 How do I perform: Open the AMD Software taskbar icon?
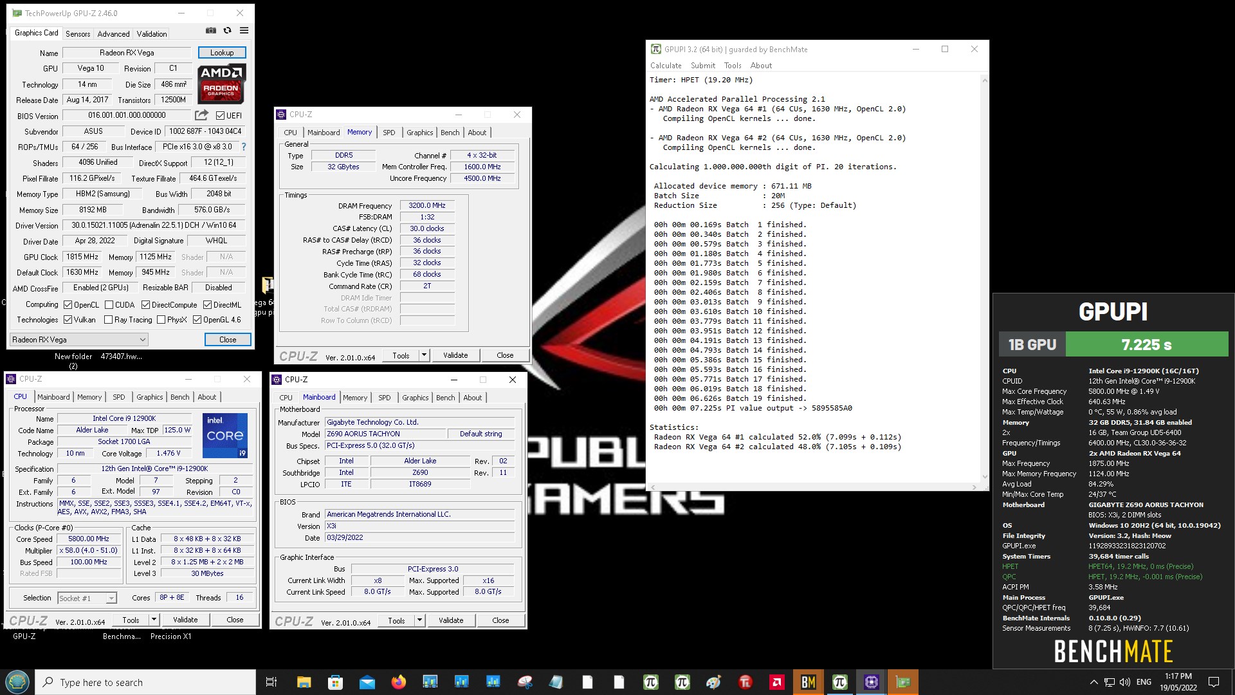[x=776, y=682]
